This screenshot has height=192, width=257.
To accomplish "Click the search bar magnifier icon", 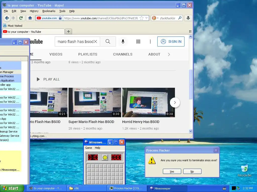I will point(180,18).
